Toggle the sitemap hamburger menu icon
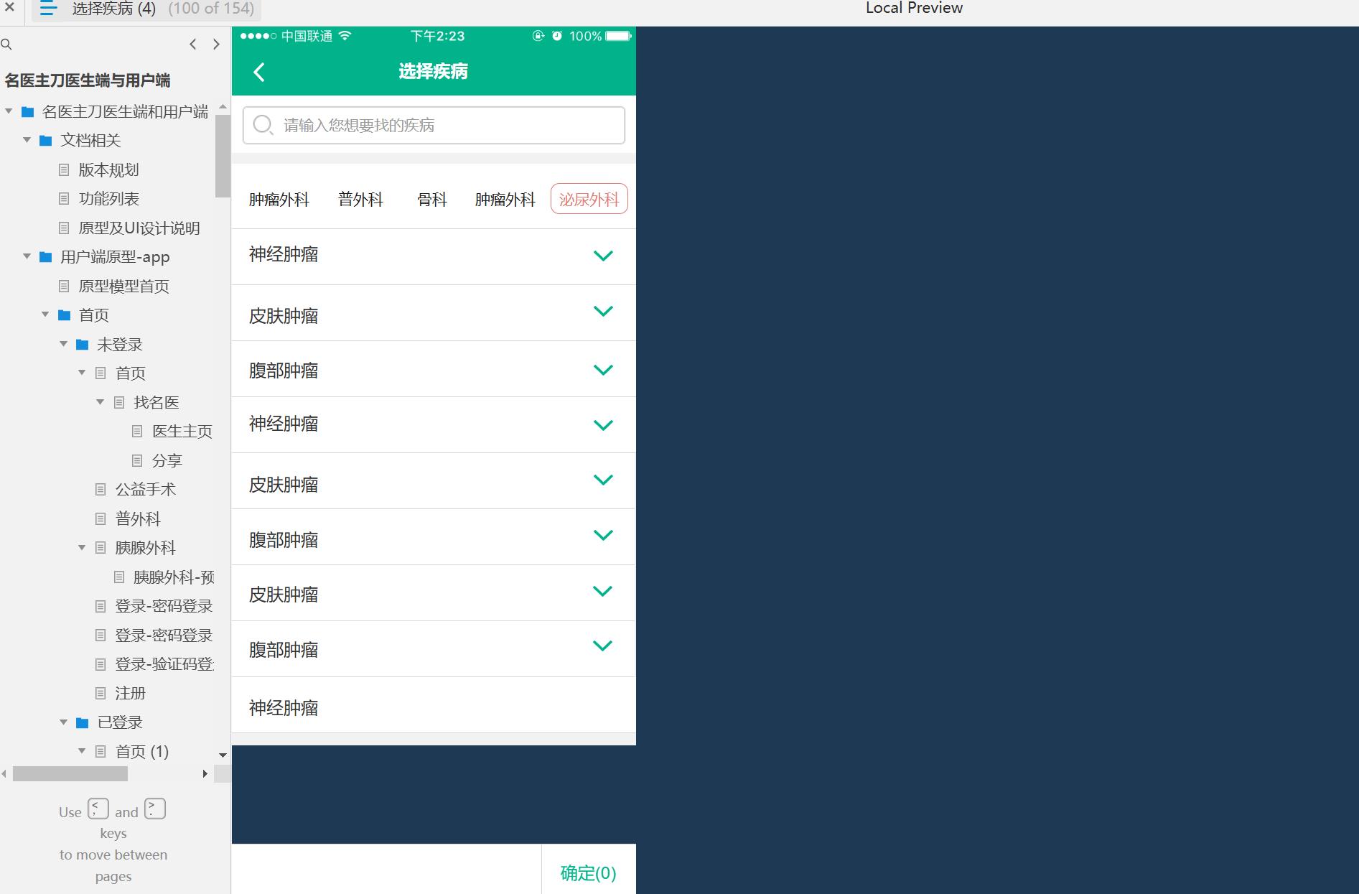This screenshot has width=1359, height=894. tap(48, 9)
